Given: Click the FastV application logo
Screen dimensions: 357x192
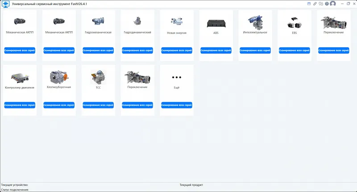Looking at the screenshot, I should point(5,4).
